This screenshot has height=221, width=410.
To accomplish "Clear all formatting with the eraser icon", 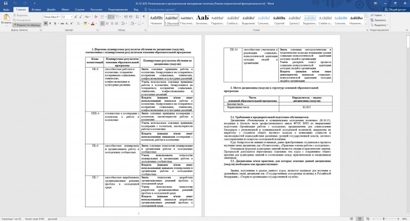I will click(x=96, y=17).
